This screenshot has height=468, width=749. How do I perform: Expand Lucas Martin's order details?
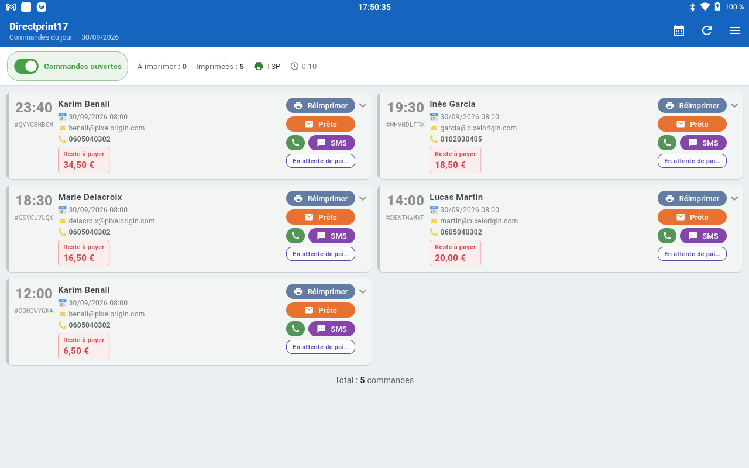coord(734,199)
